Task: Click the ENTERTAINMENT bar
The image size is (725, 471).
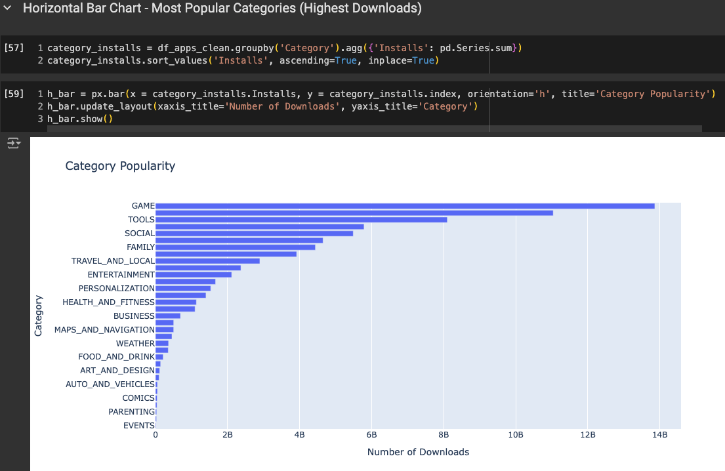Action: pos(194,275)
